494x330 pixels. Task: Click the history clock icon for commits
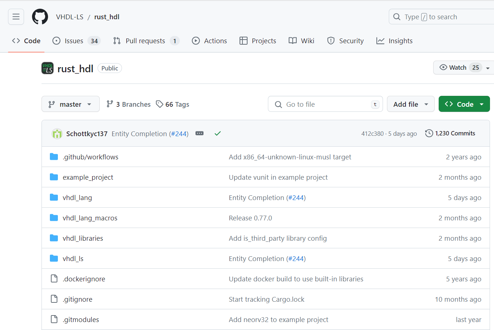tap(429, 133)
